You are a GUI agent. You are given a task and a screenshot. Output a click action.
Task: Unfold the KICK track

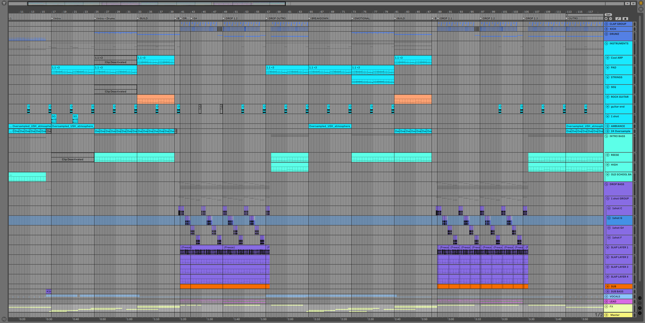(x=606, y=29)
